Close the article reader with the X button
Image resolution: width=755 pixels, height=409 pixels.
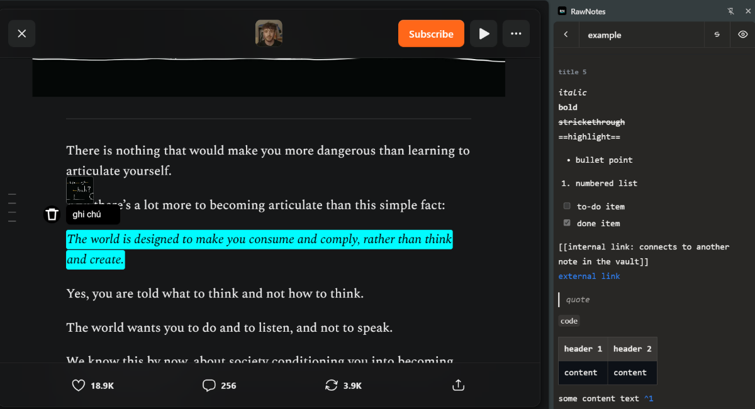point(22,34)
